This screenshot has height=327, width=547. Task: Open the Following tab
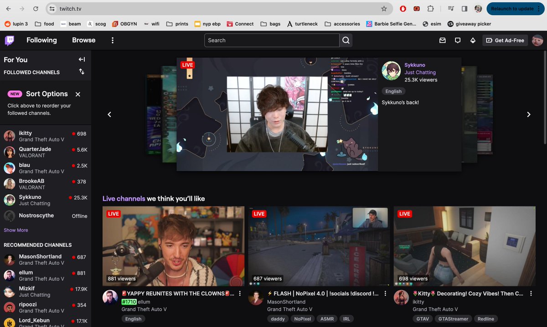pyautogui.click(x=41, y=40)
